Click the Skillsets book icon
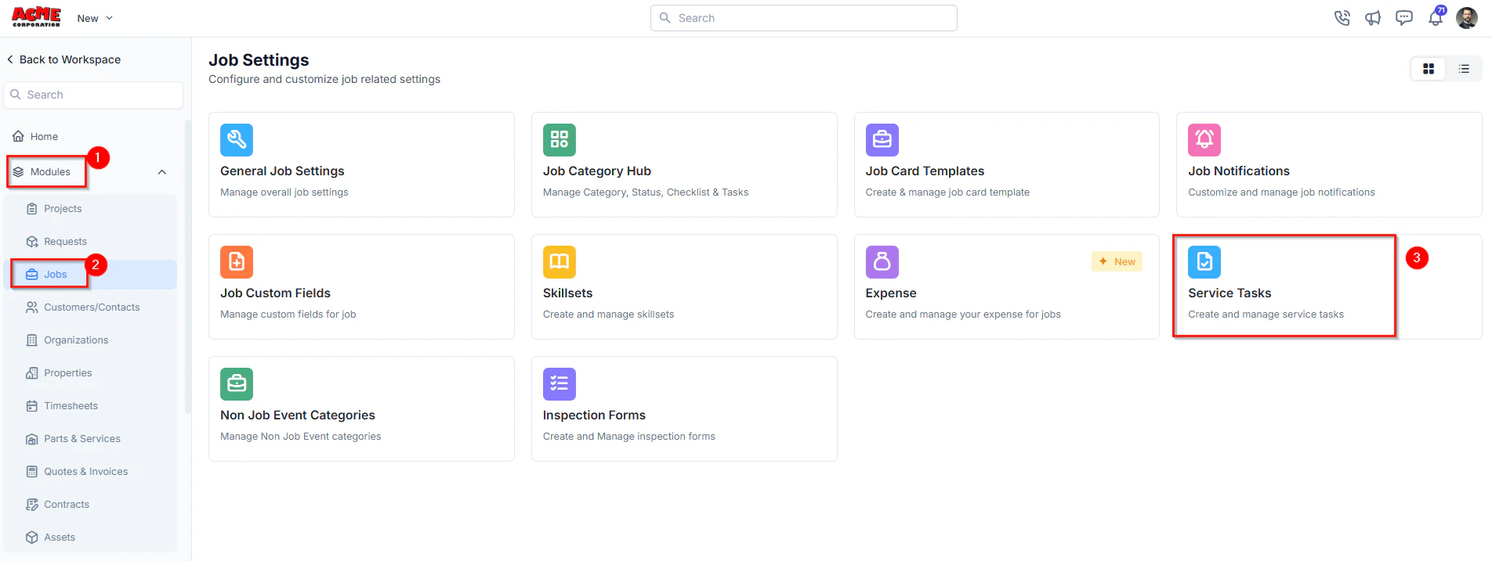 pyautogui.click(x=559, y=262)
